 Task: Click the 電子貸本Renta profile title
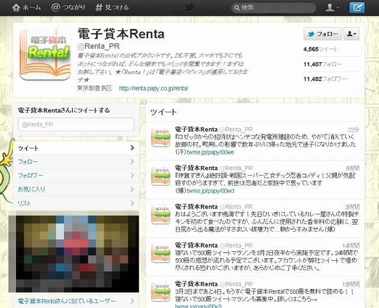[121, 34]
